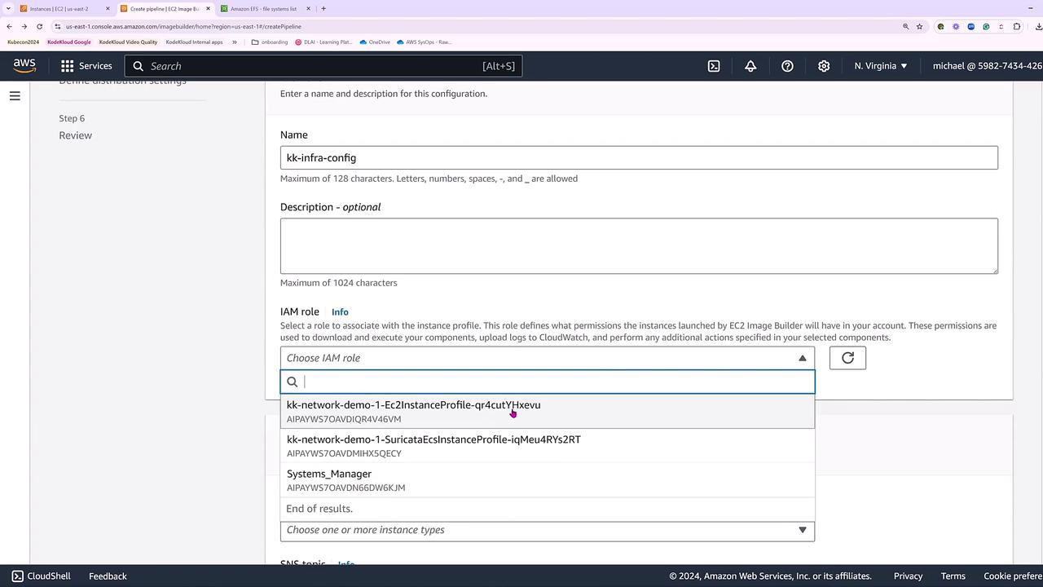Edit the Name field kk-infra-config
The height and width of the screenshot is (587, 1043).
pyautogui.click(x=639, y=158)
